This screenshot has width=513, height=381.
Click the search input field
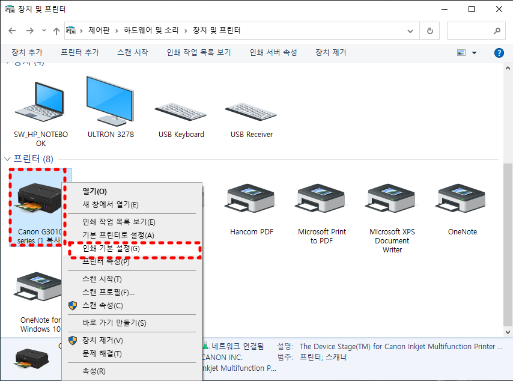[476, 31]
